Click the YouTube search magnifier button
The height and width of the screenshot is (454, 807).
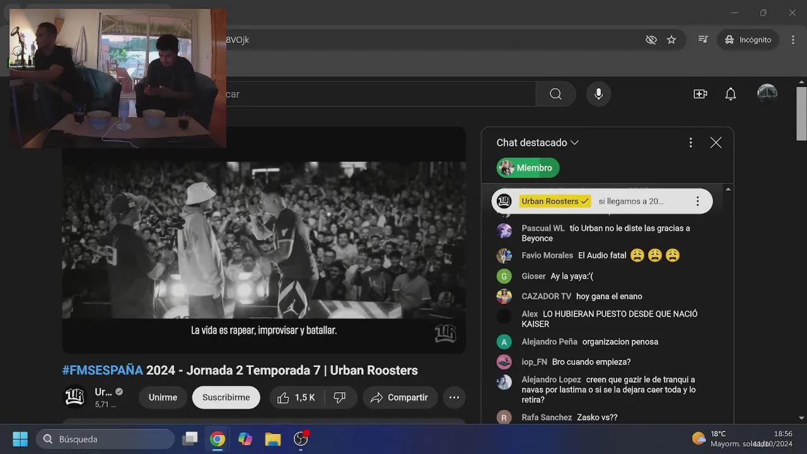click(555, 94)
